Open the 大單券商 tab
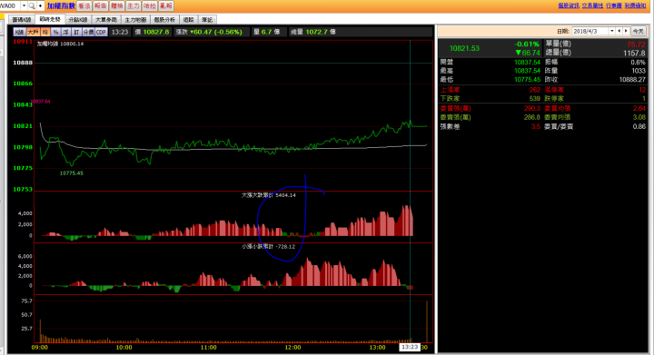 [106, 20]
